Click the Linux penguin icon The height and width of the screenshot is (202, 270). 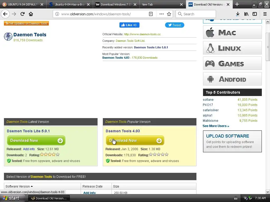(210, 48)
